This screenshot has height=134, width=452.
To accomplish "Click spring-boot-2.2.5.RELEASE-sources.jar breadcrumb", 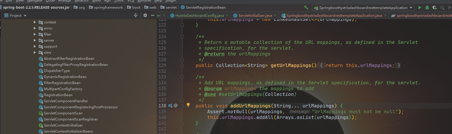I will click(x=36, y=8).
